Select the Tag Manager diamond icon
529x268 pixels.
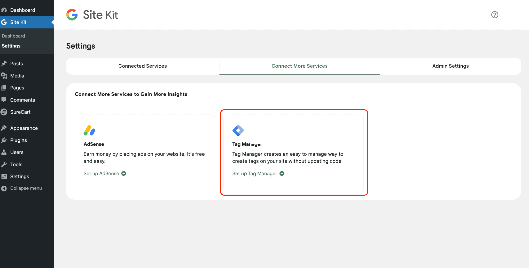(x=238, y=131)
